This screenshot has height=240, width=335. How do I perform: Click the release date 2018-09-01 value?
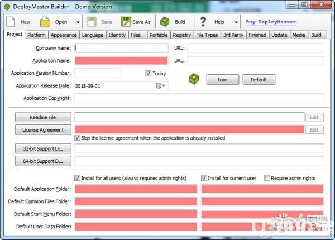pos(88,86)
